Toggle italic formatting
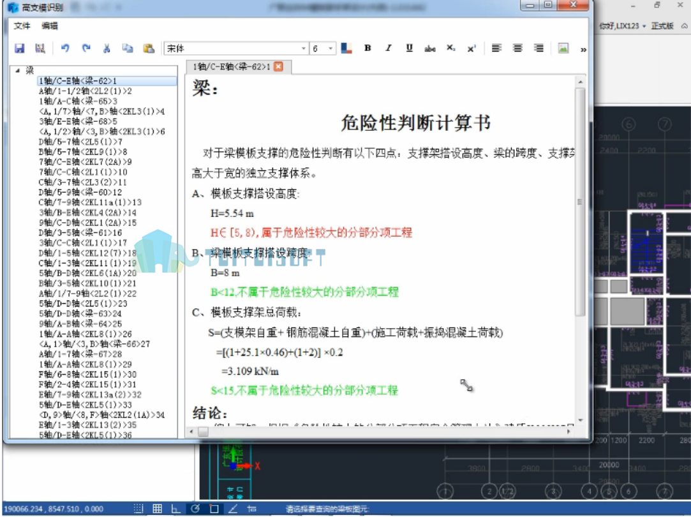Viewport: 691px width, 517px height. (x=388, y=48)
